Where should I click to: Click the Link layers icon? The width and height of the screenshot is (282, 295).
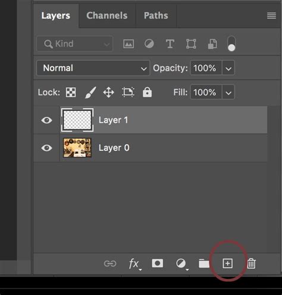(x=110, y=264)
